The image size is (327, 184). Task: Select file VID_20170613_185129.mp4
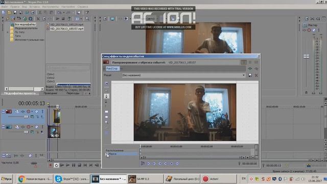point(66,25)
